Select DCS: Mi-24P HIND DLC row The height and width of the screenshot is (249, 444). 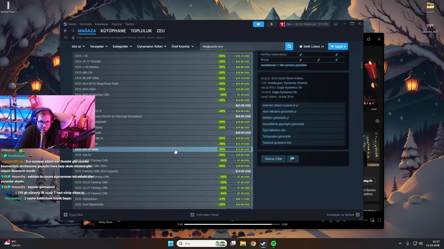pyautogui.click(x=163, y=78)
